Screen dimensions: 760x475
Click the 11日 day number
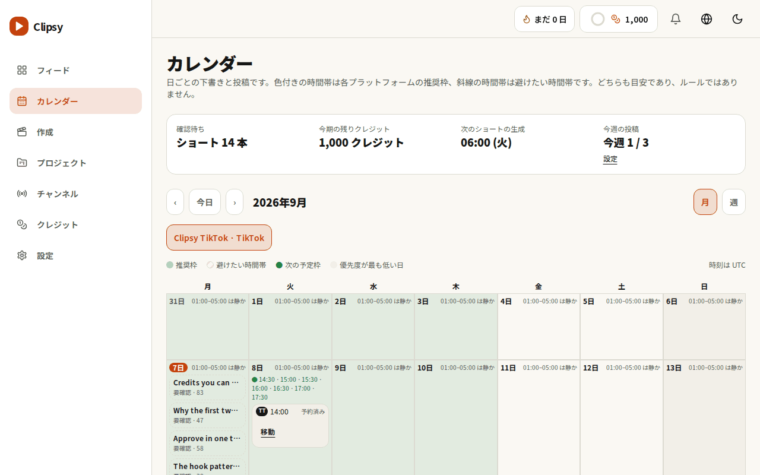tap(508, 368)
